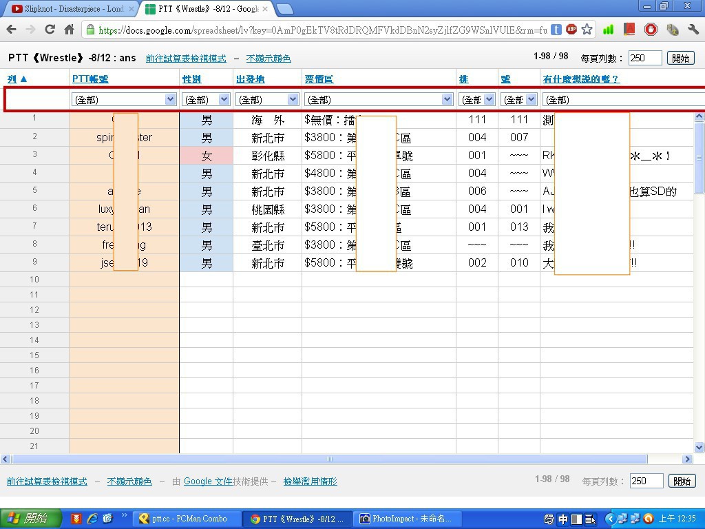Click the 前往試算表檢視模式 link at top

186,59
